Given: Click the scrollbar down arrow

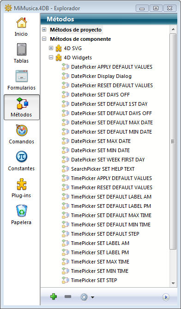Looking at the screenshot, I should click(x=173, y=283).
